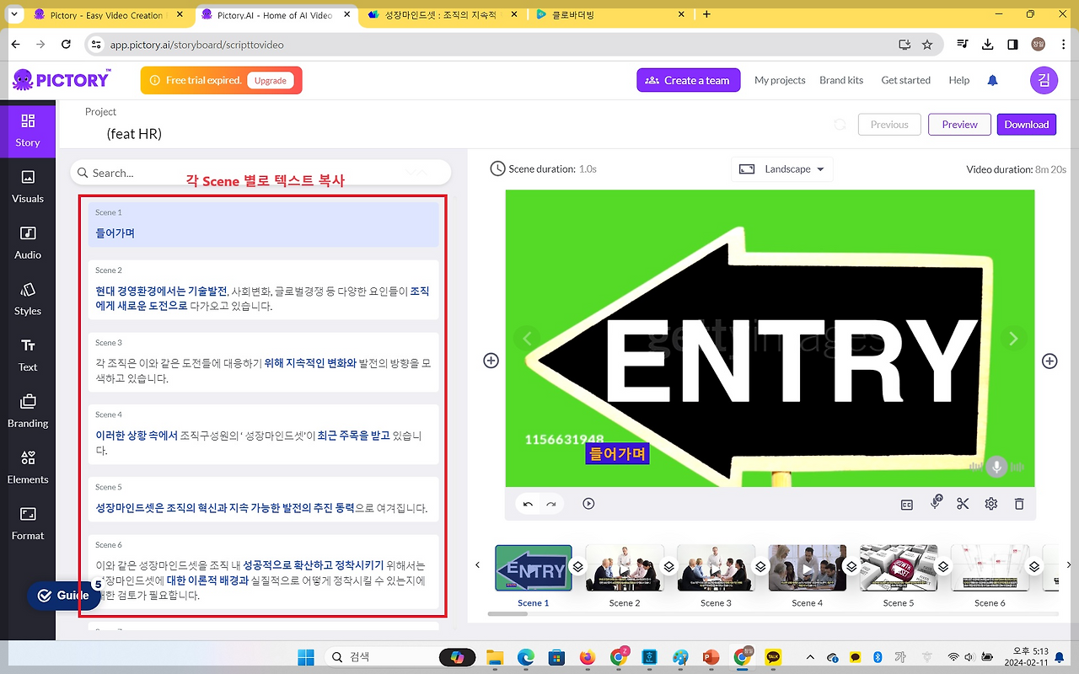
Task: Open the Audio sidebar panel
Action: point(28,243)
